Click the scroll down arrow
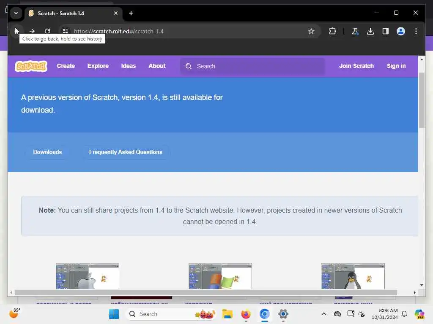433x324 pixels. pyautogui.click(x=422, y=285)
